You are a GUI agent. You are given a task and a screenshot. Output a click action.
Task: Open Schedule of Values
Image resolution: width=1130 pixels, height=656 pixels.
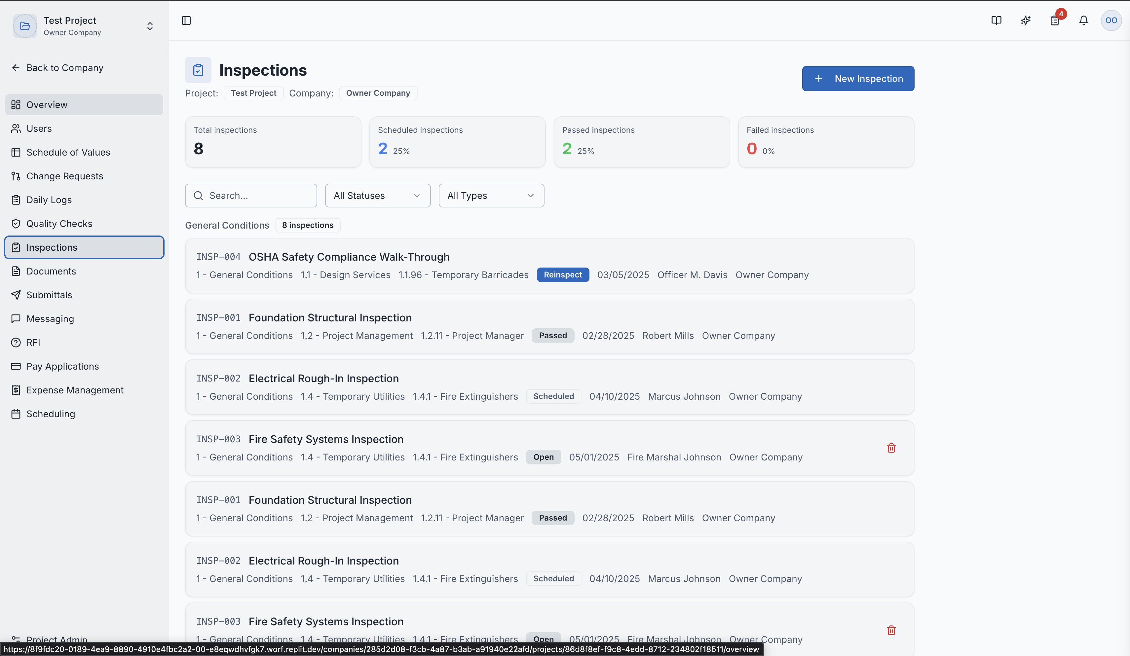[x=84, y=152]
